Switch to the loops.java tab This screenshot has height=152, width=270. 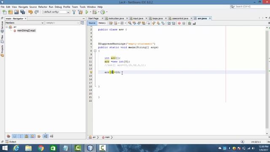pos(157,19)
